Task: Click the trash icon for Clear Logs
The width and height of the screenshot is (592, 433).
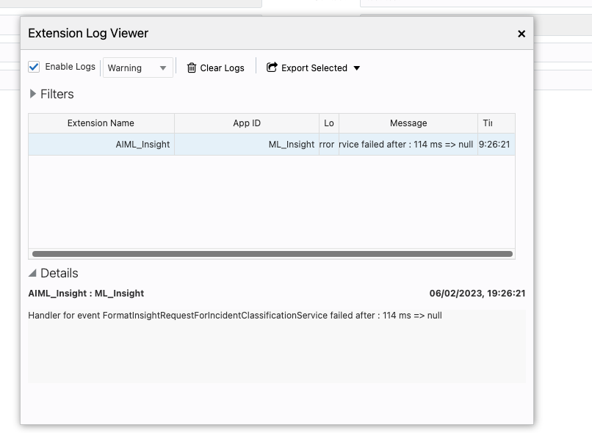Action: pos(192,68)
